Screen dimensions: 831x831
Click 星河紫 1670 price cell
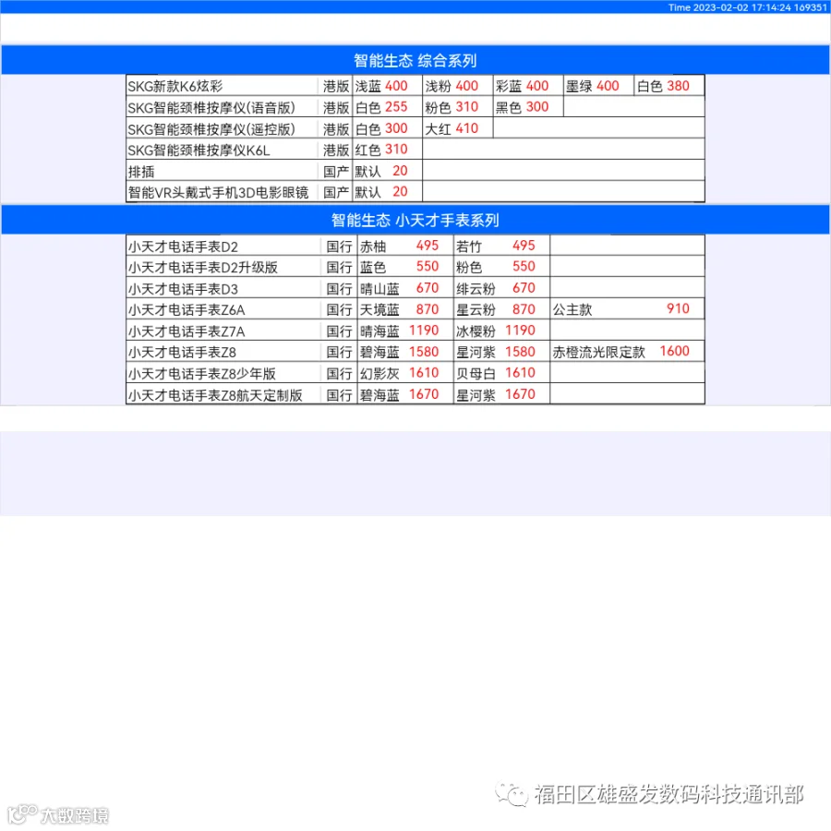502,394
